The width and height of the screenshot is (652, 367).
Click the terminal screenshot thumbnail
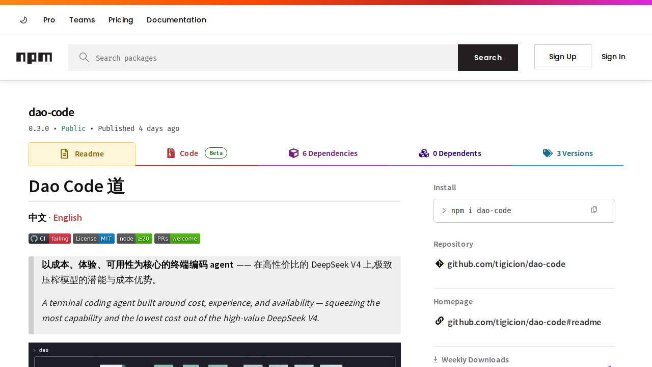[214, 355]
